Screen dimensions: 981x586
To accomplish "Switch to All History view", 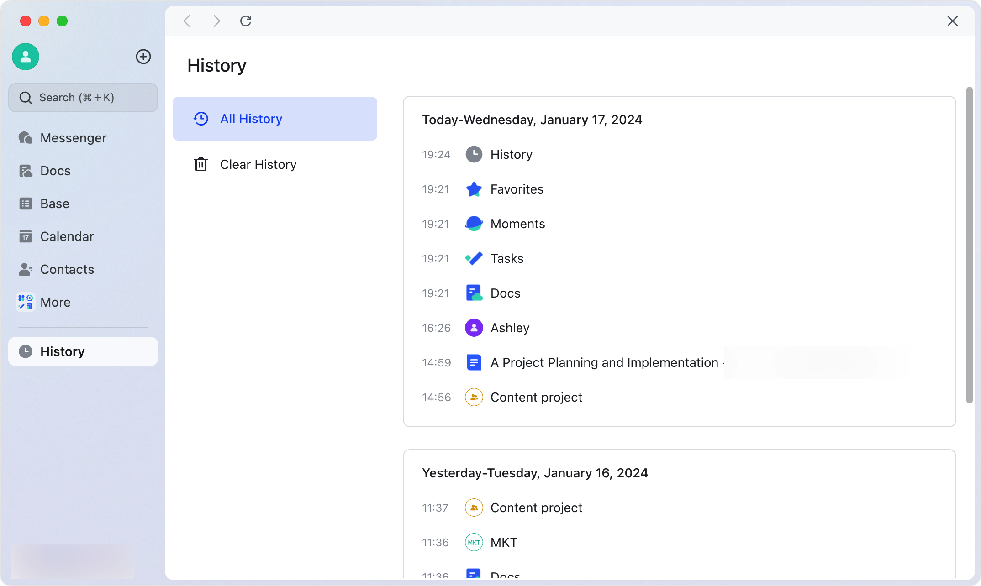I will pos(251,119).
